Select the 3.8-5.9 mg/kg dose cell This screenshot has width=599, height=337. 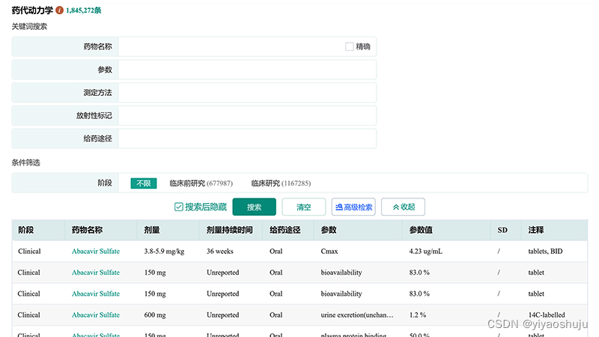tap(164, 252)
